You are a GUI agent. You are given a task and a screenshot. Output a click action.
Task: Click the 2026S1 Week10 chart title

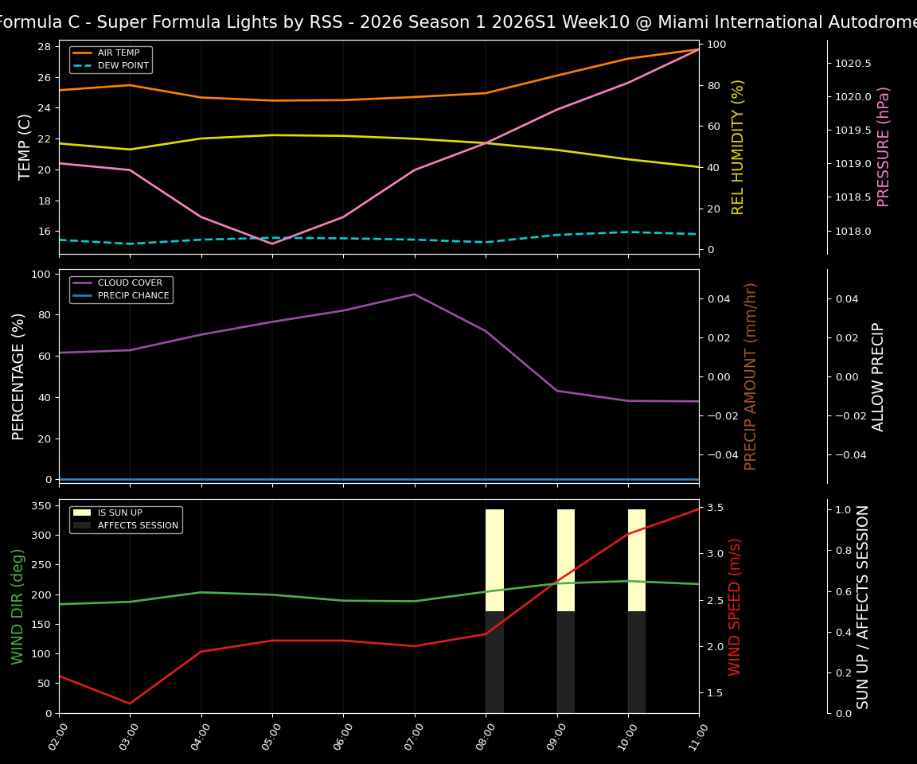click(458, 21)
